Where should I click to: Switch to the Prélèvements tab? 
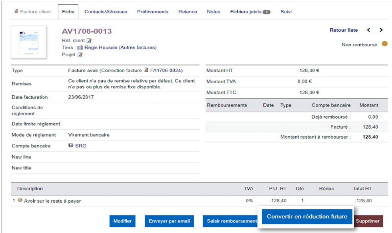153,12
